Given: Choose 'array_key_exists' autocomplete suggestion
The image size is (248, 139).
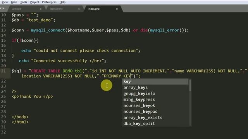Looking at the screenshot, I should 155,117.
